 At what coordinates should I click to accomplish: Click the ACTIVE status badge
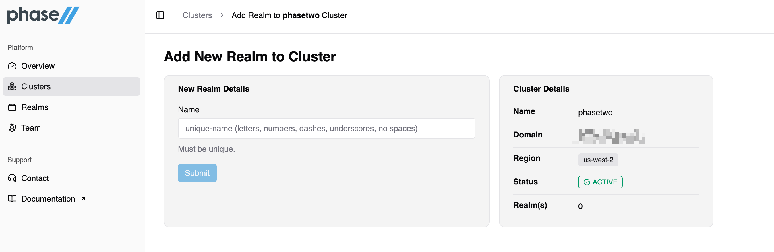coord(600,182)
